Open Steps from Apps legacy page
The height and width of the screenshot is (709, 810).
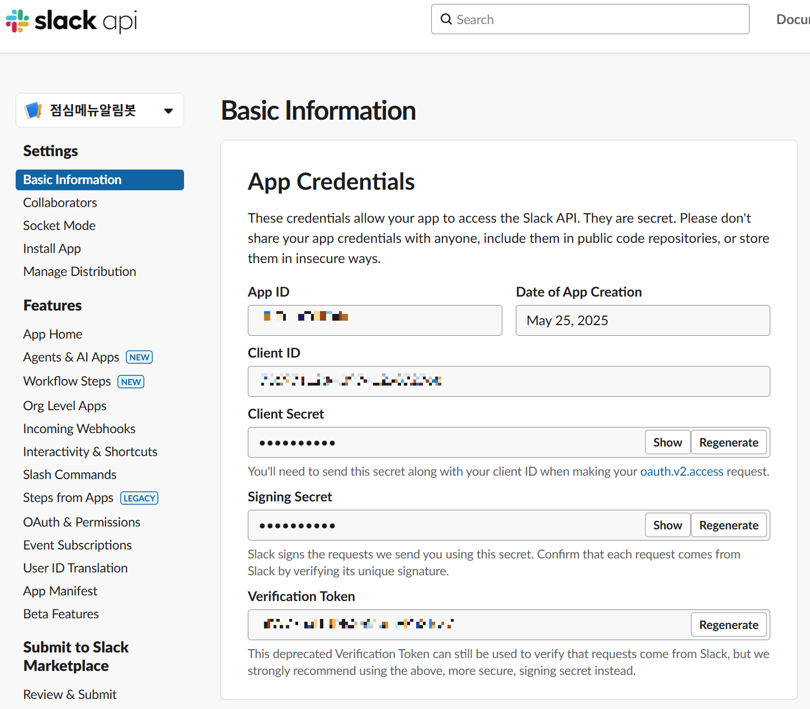tap(68, 497)
